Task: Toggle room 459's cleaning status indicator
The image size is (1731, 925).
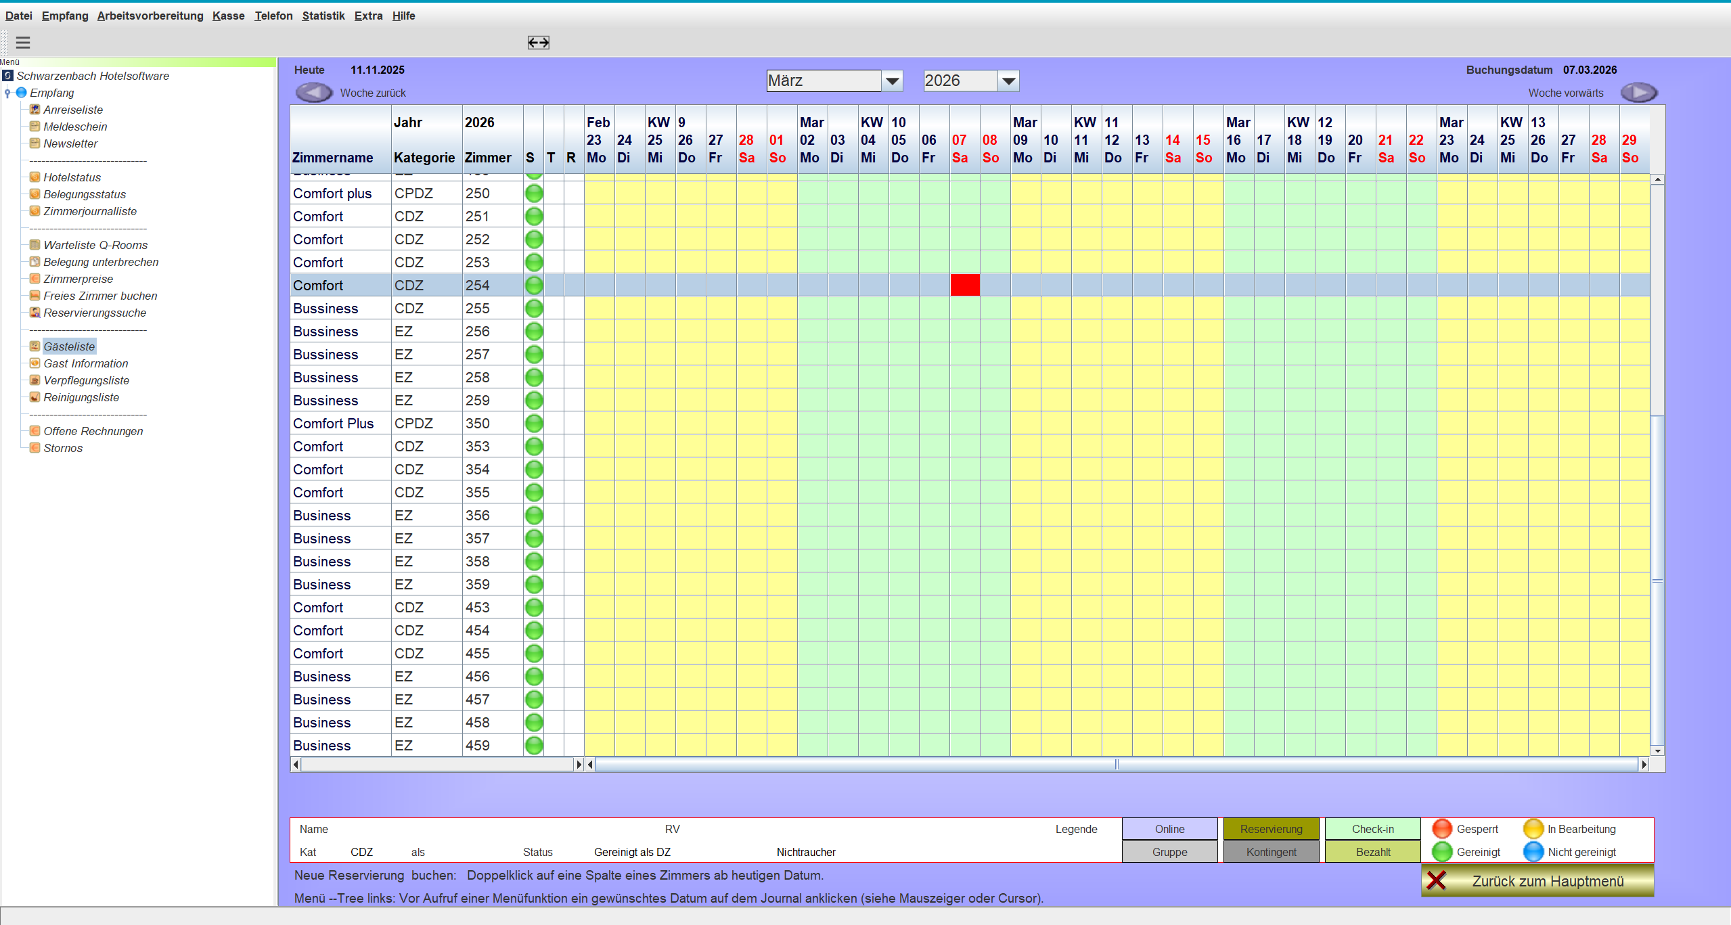Action: pos(534,745)
